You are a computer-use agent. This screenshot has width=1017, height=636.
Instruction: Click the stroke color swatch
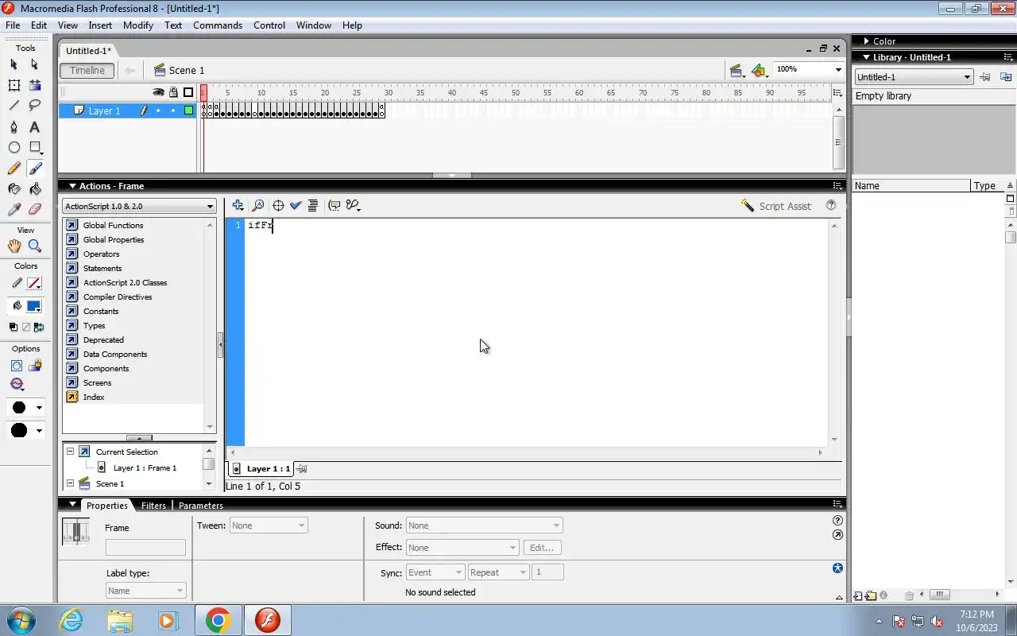pos(34,283)
